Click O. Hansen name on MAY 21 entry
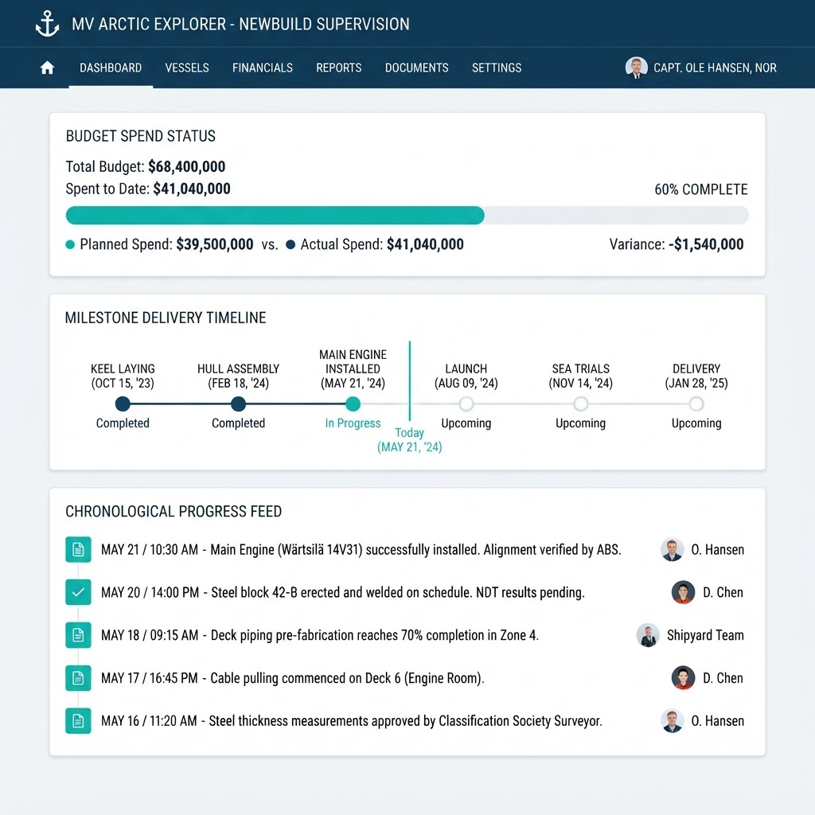 [718, 550]
